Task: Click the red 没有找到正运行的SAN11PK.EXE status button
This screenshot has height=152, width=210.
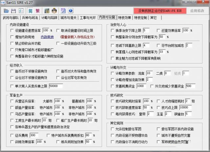Action: [160, 11]
